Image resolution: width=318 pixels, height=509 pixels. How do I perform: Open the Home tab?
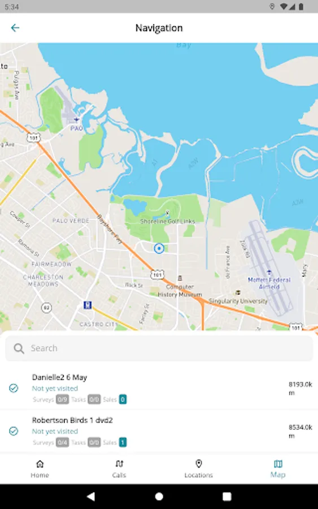[x=40, y=469]
